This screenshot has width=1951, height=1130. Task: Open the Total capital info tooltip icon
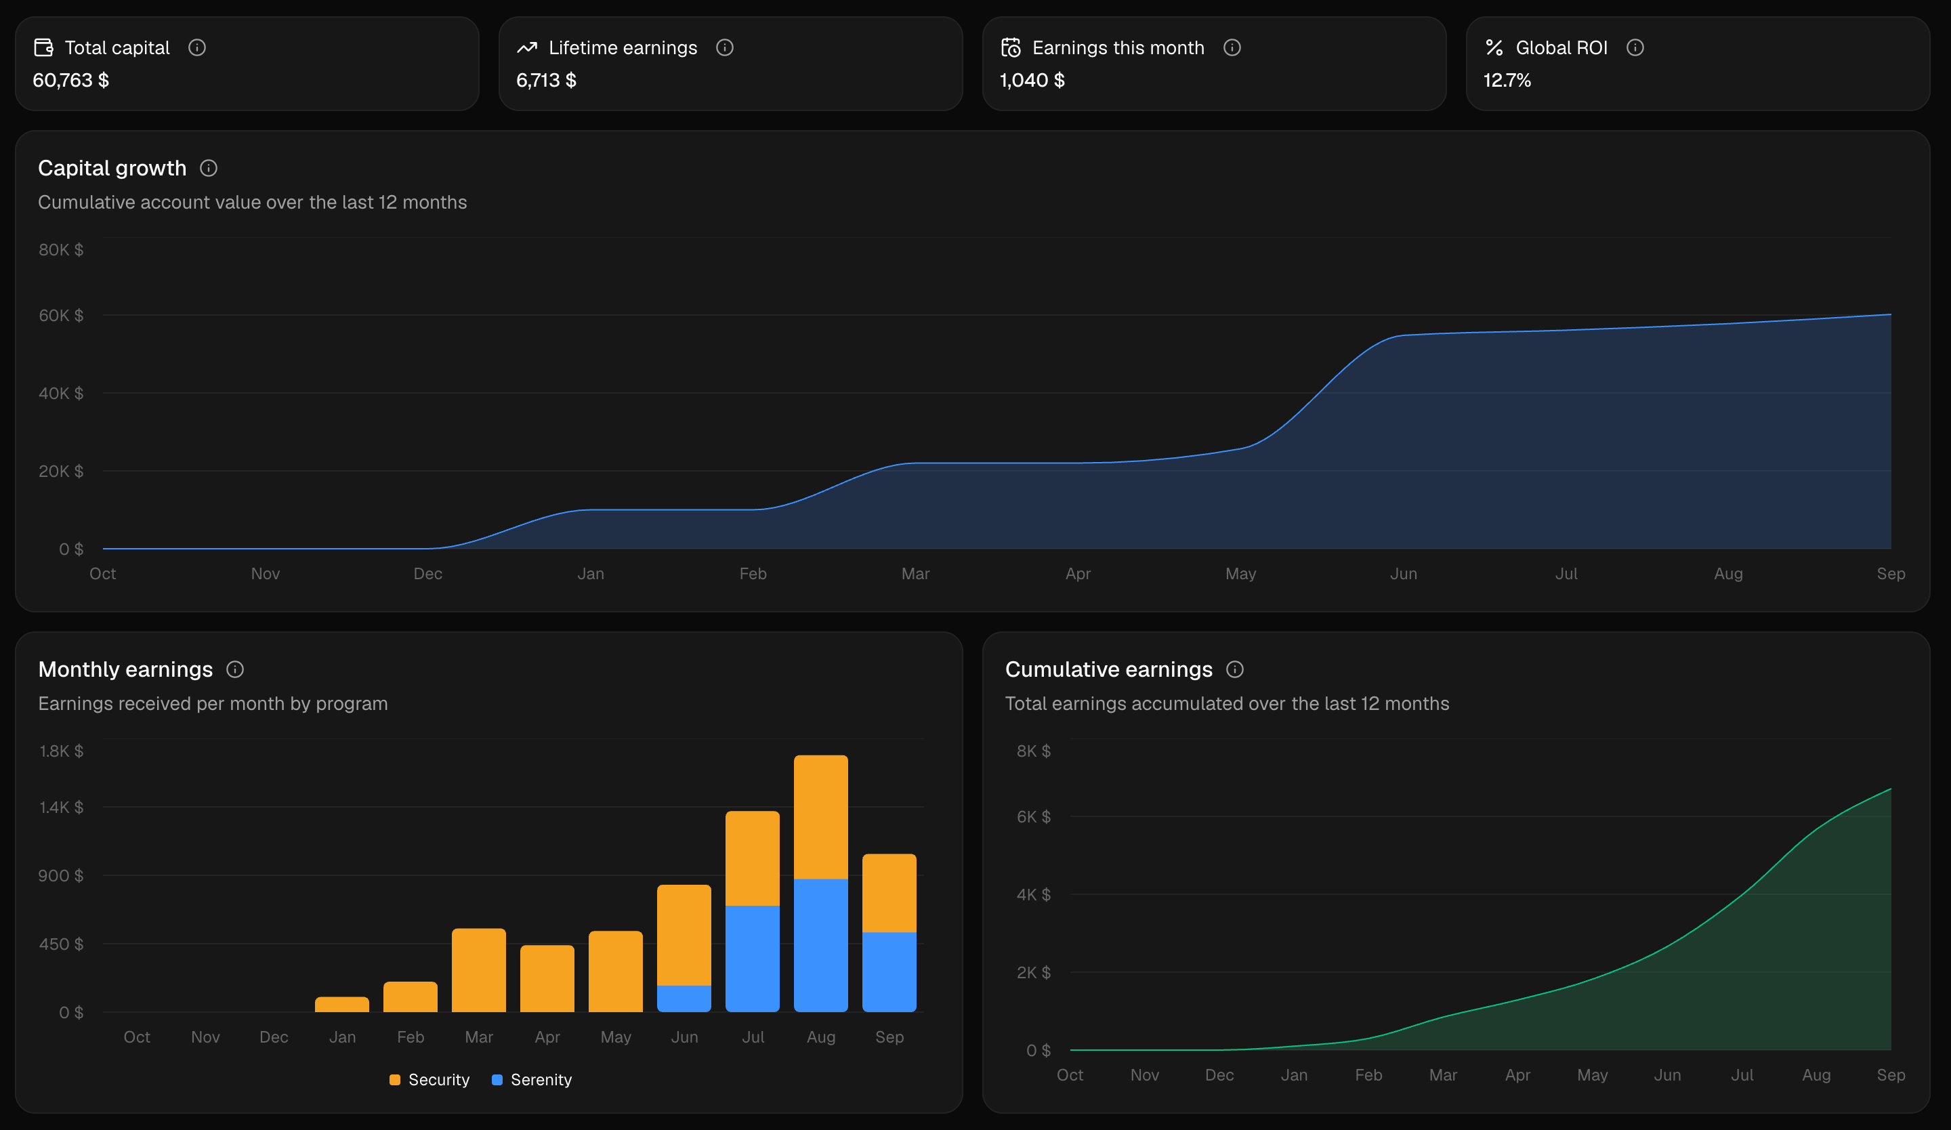coord(197,48)
